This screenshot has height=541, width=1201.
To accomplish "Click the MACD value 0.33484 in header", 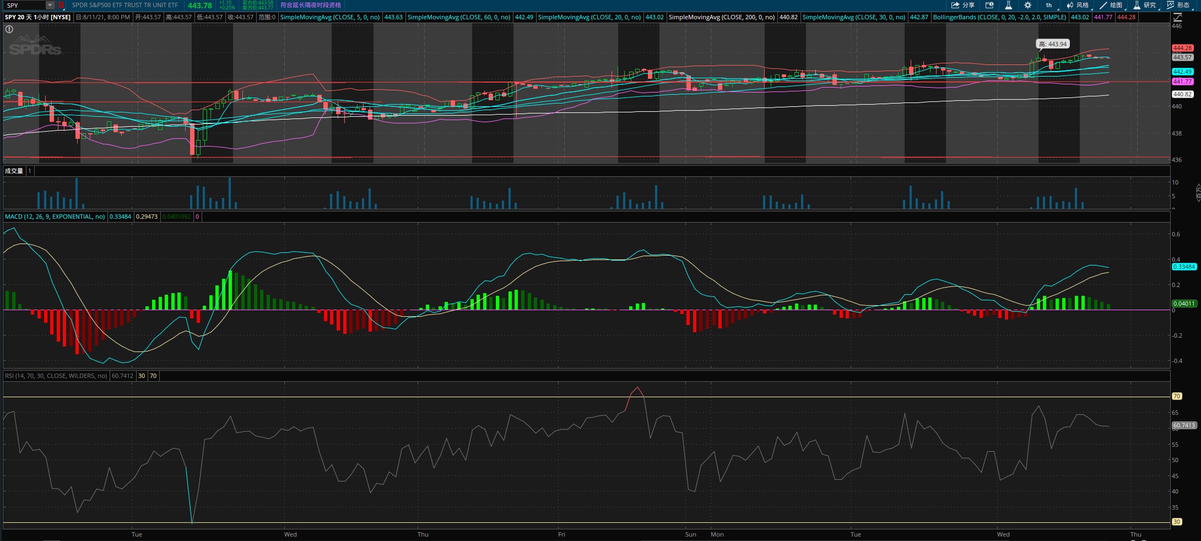I will [x=120, y=217].
